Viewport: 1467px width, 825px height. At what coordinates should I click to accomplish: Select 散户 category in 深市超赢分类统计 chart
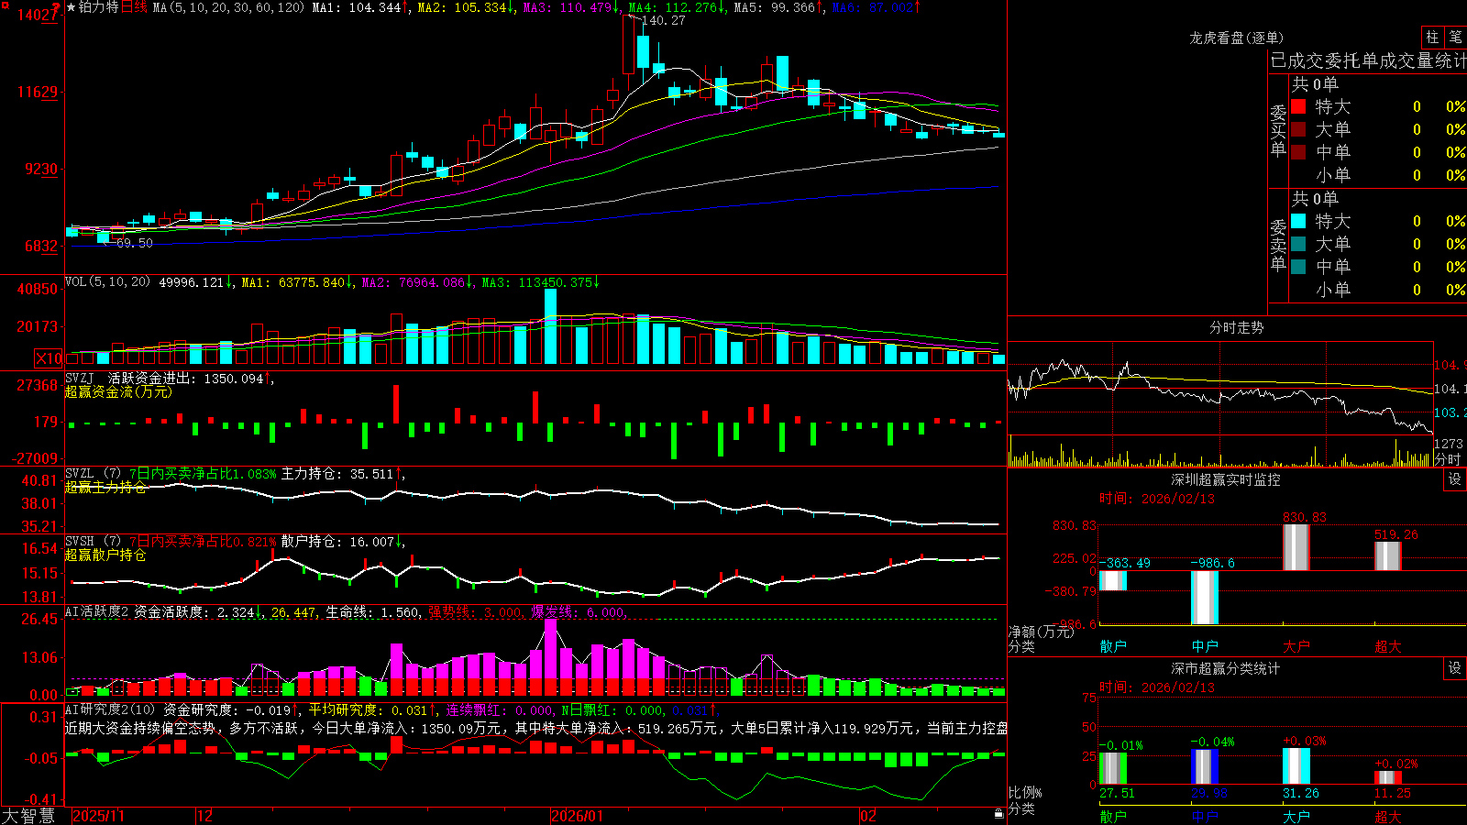tap(1113, 817)
